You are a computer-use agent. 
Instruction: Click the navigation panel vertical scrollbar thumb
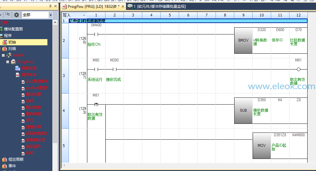coord(55,84)
